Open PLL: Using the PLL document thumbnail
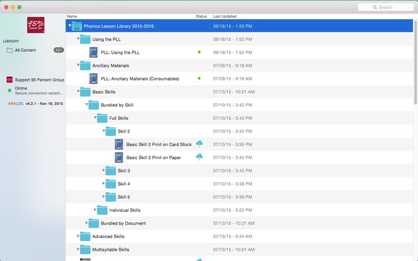This screenshot has height=261, width=418. pyautogui.click(x=94, y=52)
